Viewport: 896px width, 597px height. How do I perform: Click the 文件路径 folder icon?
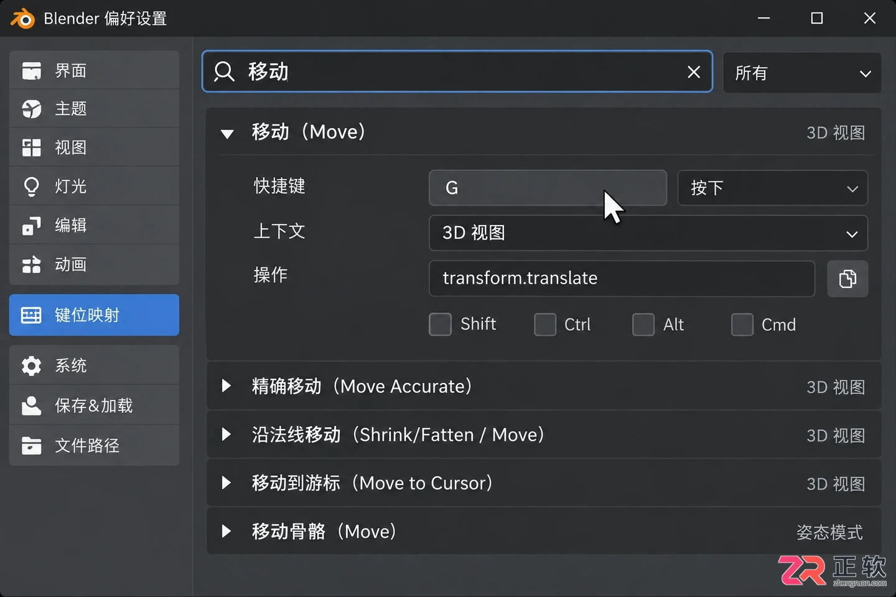click(31, 445)
